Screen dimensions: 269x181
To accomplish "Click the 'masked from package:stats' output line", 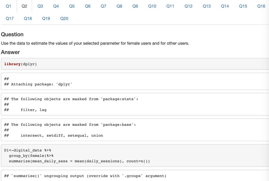I will point(71,99).
